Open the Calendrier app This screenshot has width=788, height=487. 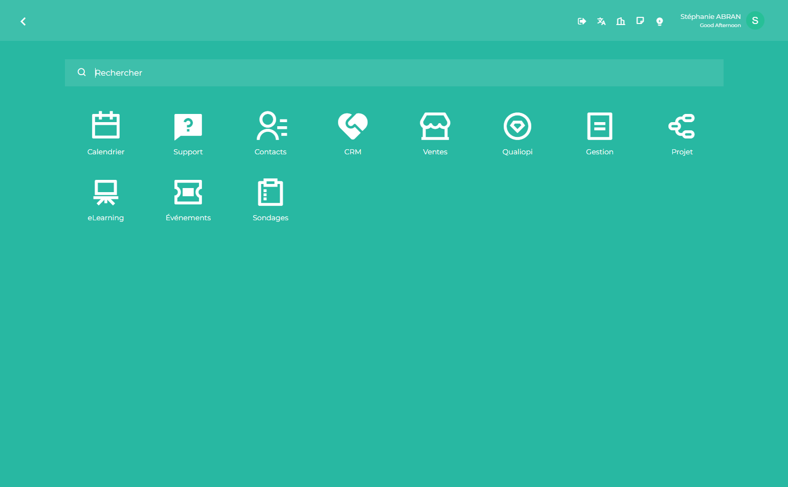coord(106,133)
